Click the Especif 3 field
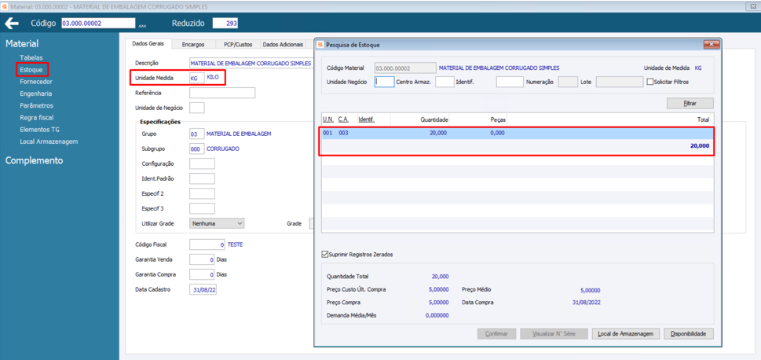The width and height of the screenshot is (761, 360). click(202, 208)
